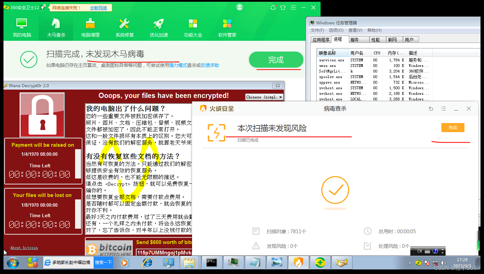Click the CH language bar indicator

(419, 251)
